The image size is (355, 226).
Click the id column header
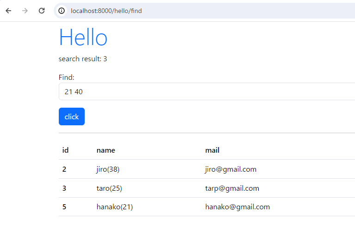click(65, 150)
